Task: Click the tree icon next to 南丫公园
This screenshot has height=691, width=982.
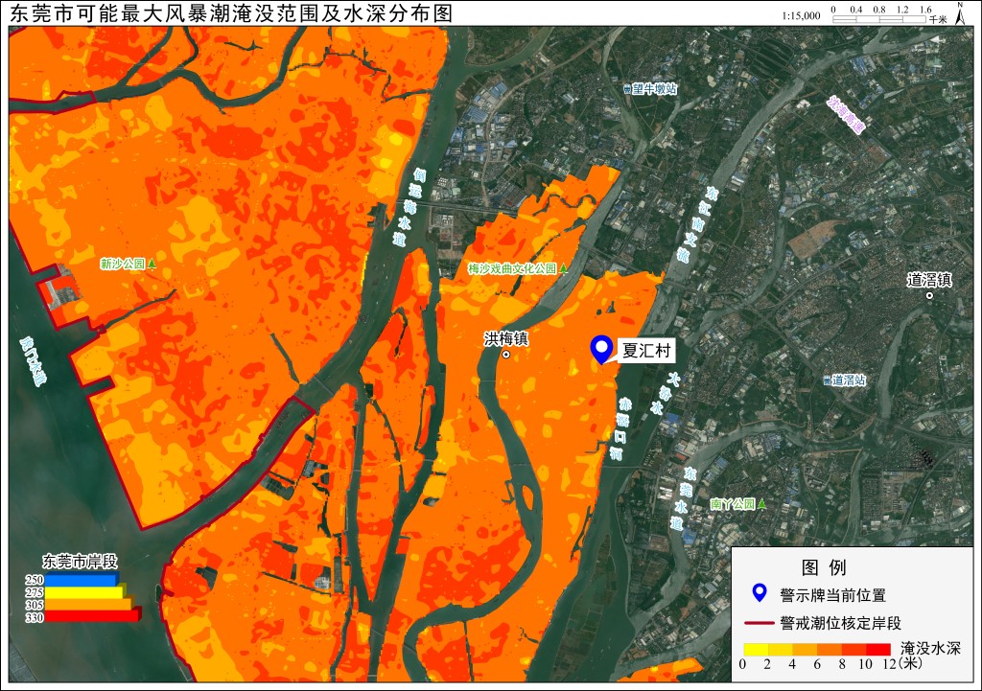Action: click(x=761, y=504)
